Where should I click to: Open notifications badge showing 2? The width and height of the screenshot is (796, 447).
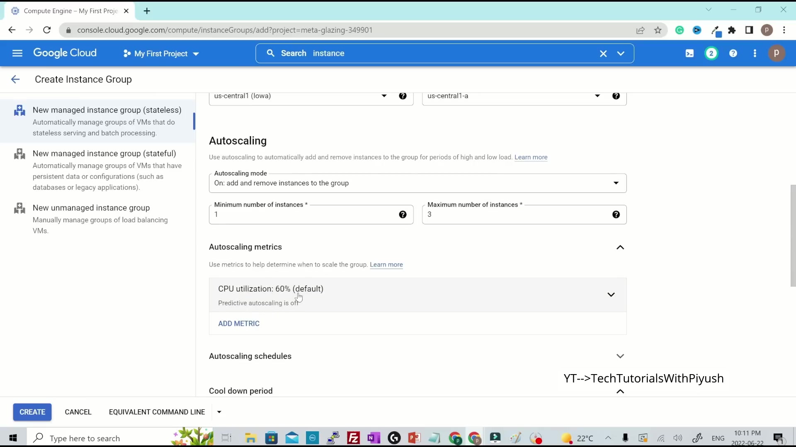coord(711,53)
